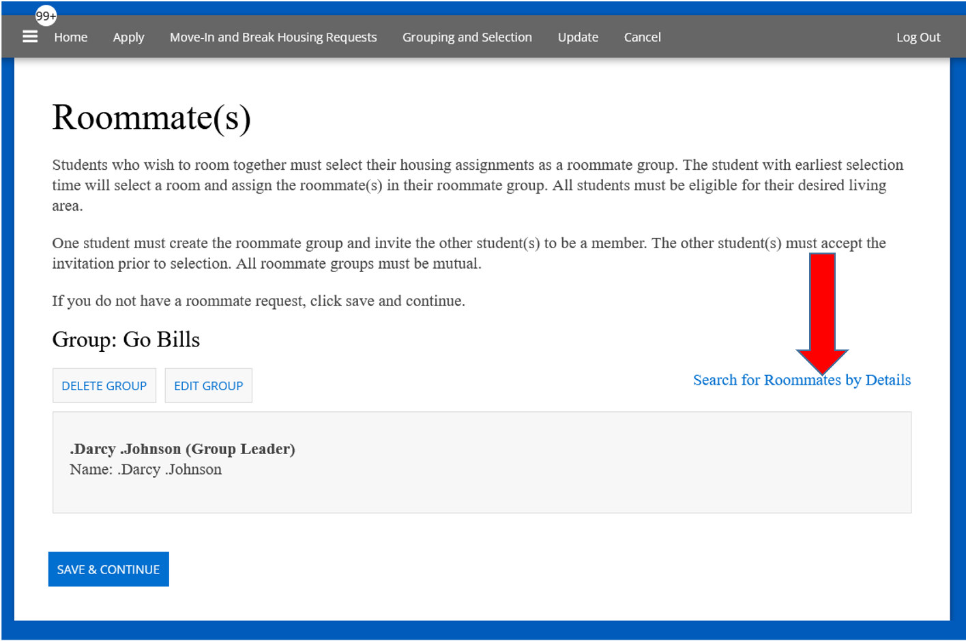Open the Apply menu item

pos(128,38)
